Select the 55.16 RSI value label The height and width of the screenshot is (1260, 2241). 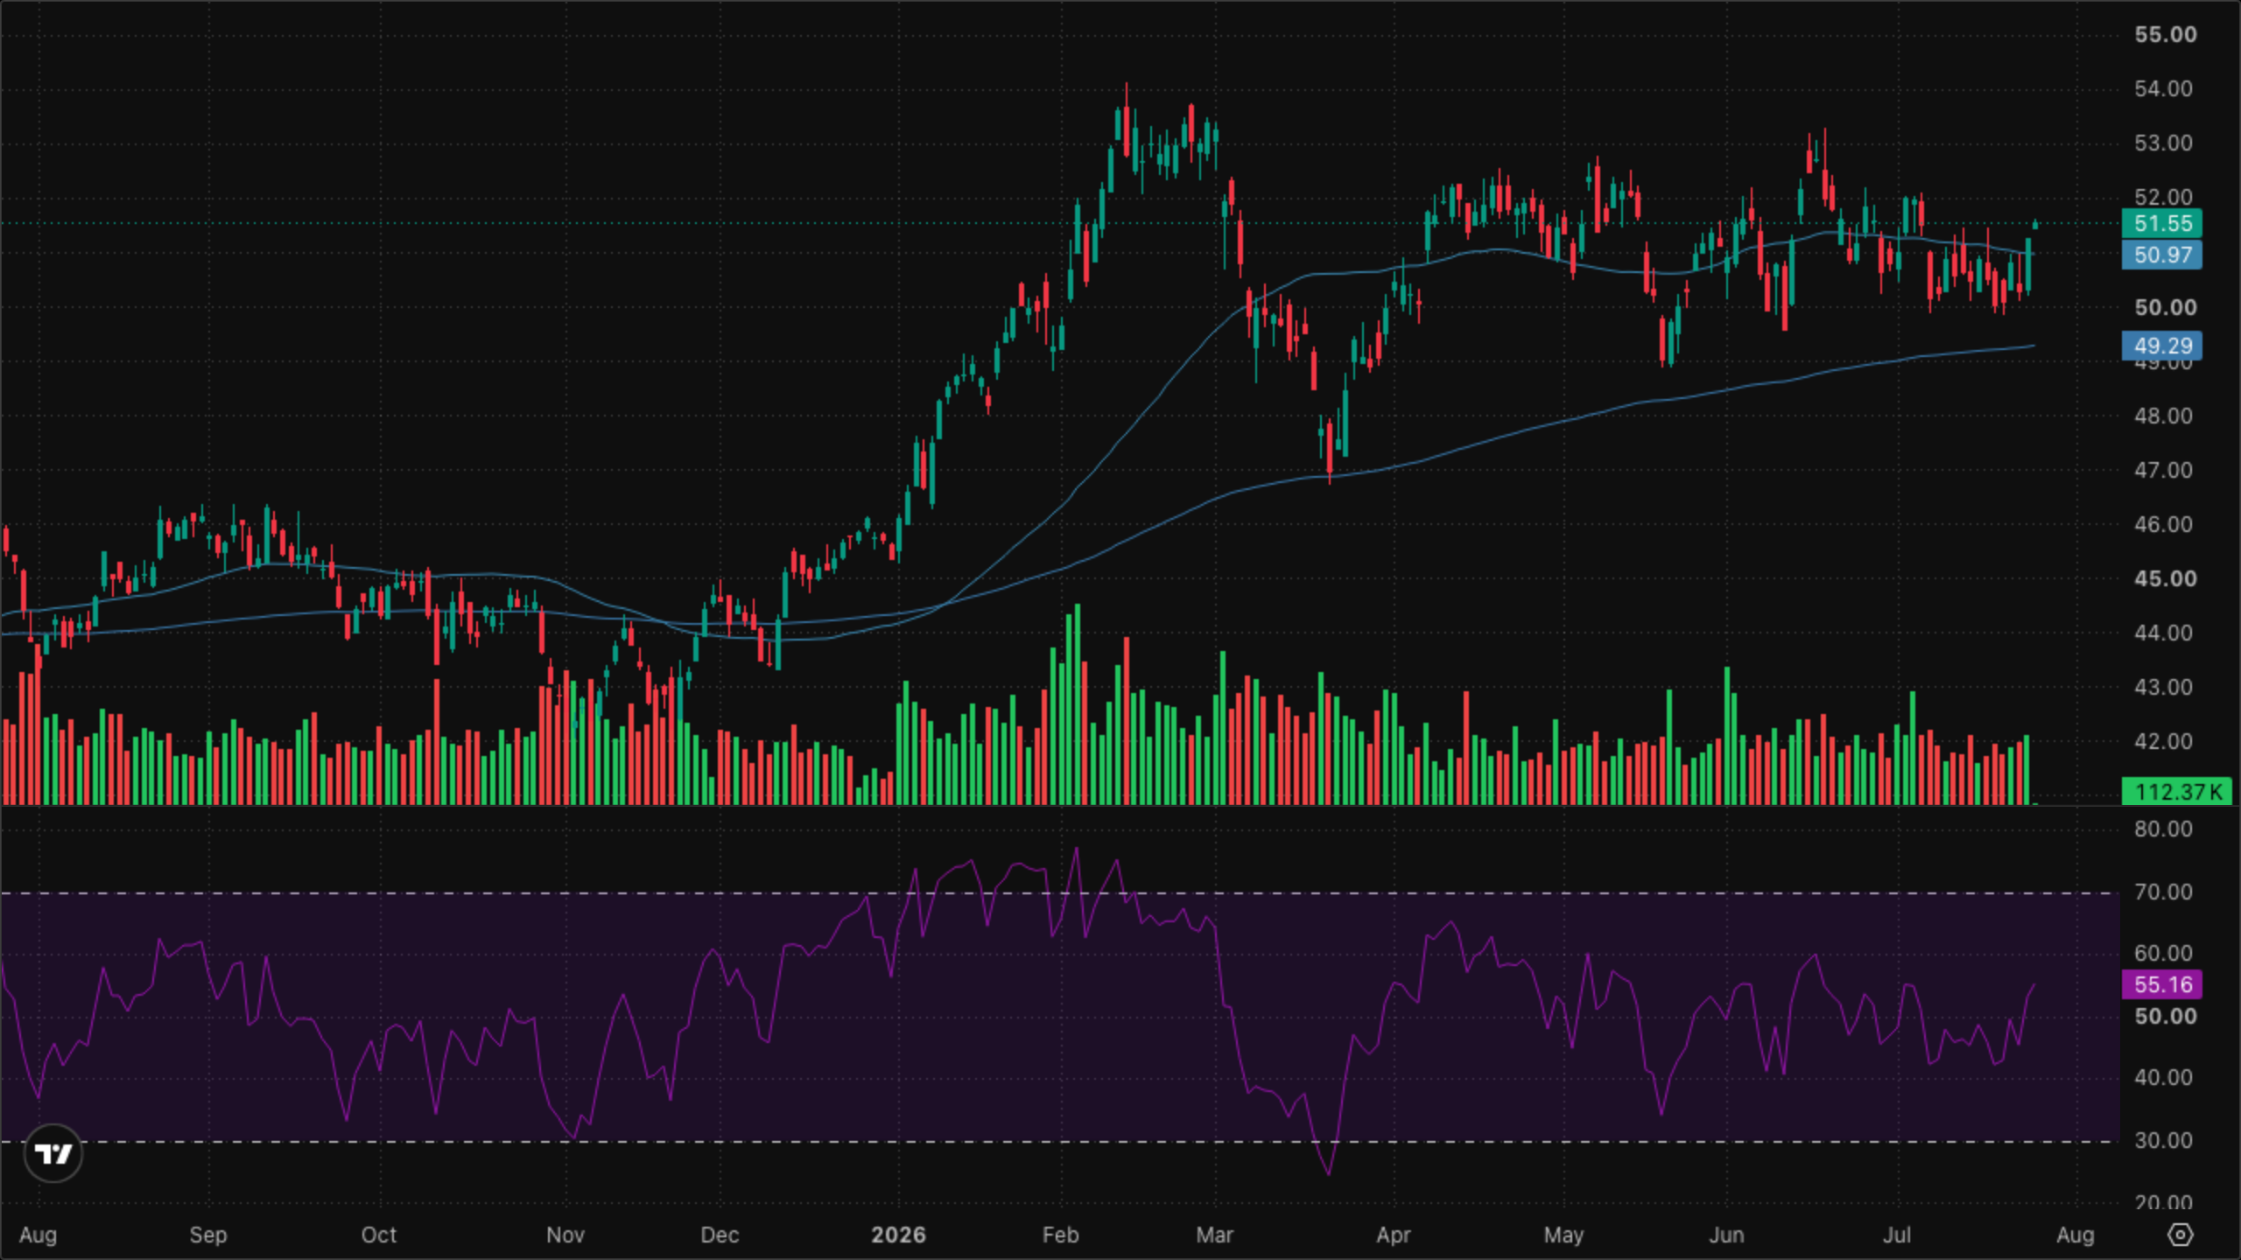(2162, 984)
